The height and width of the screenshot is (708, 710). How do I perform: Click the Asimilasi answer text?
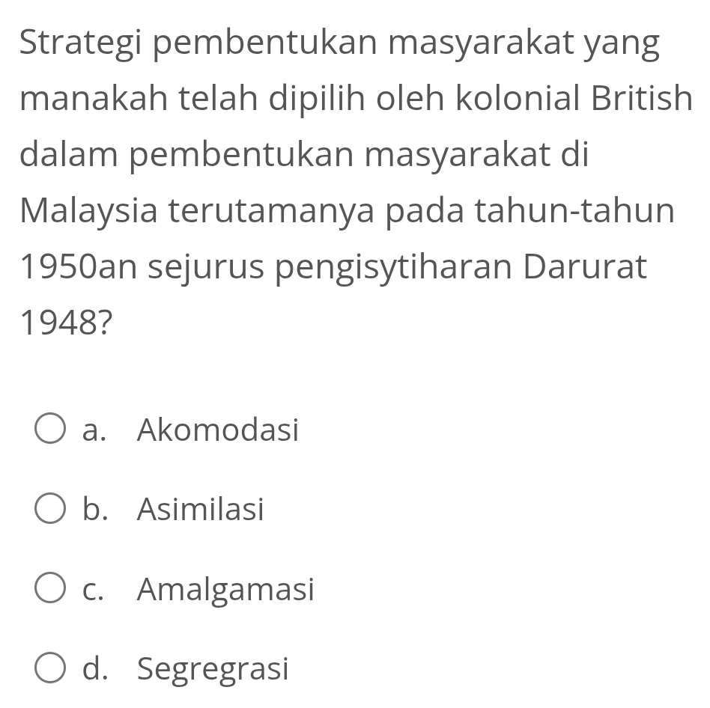pyautogui.click(x=201, y=510)
